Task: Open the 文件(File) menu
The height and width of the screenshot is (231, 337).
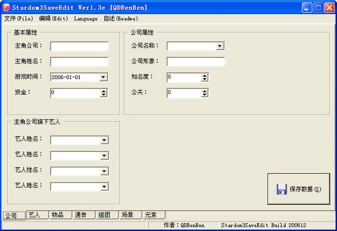Action: coord(19,19)
